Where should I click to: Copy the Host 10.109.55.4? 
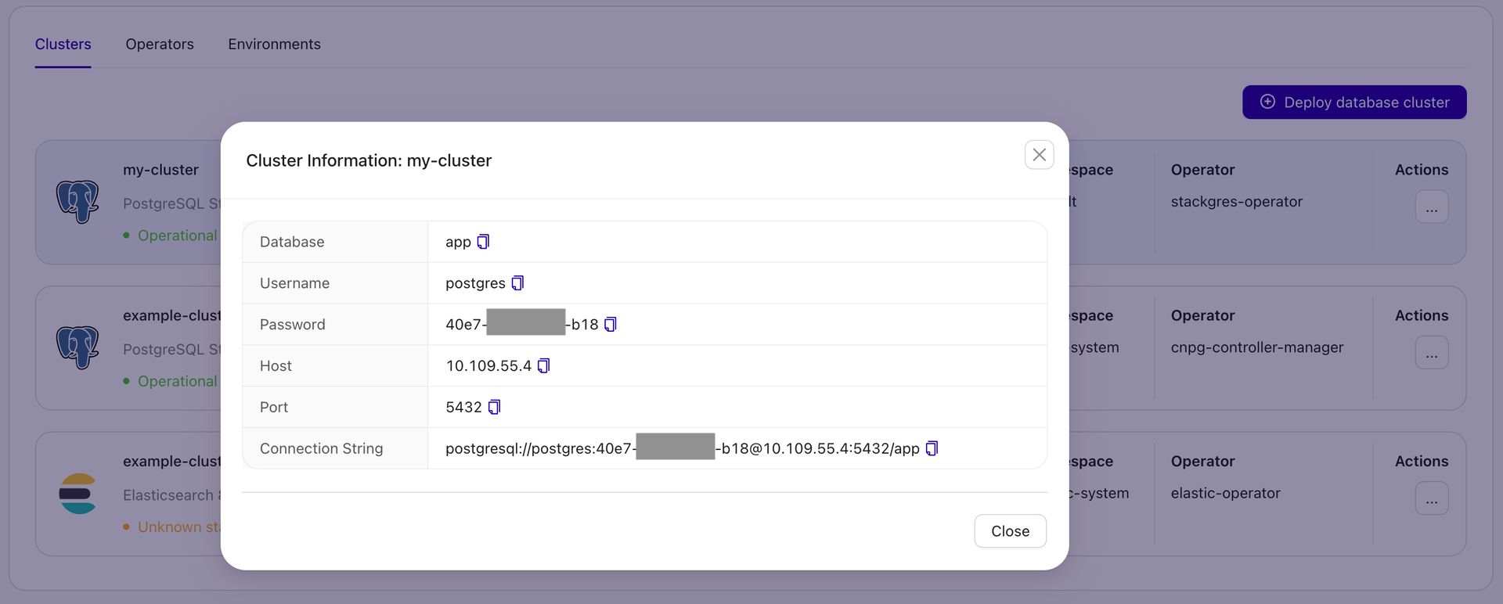(x=544, y=366)
